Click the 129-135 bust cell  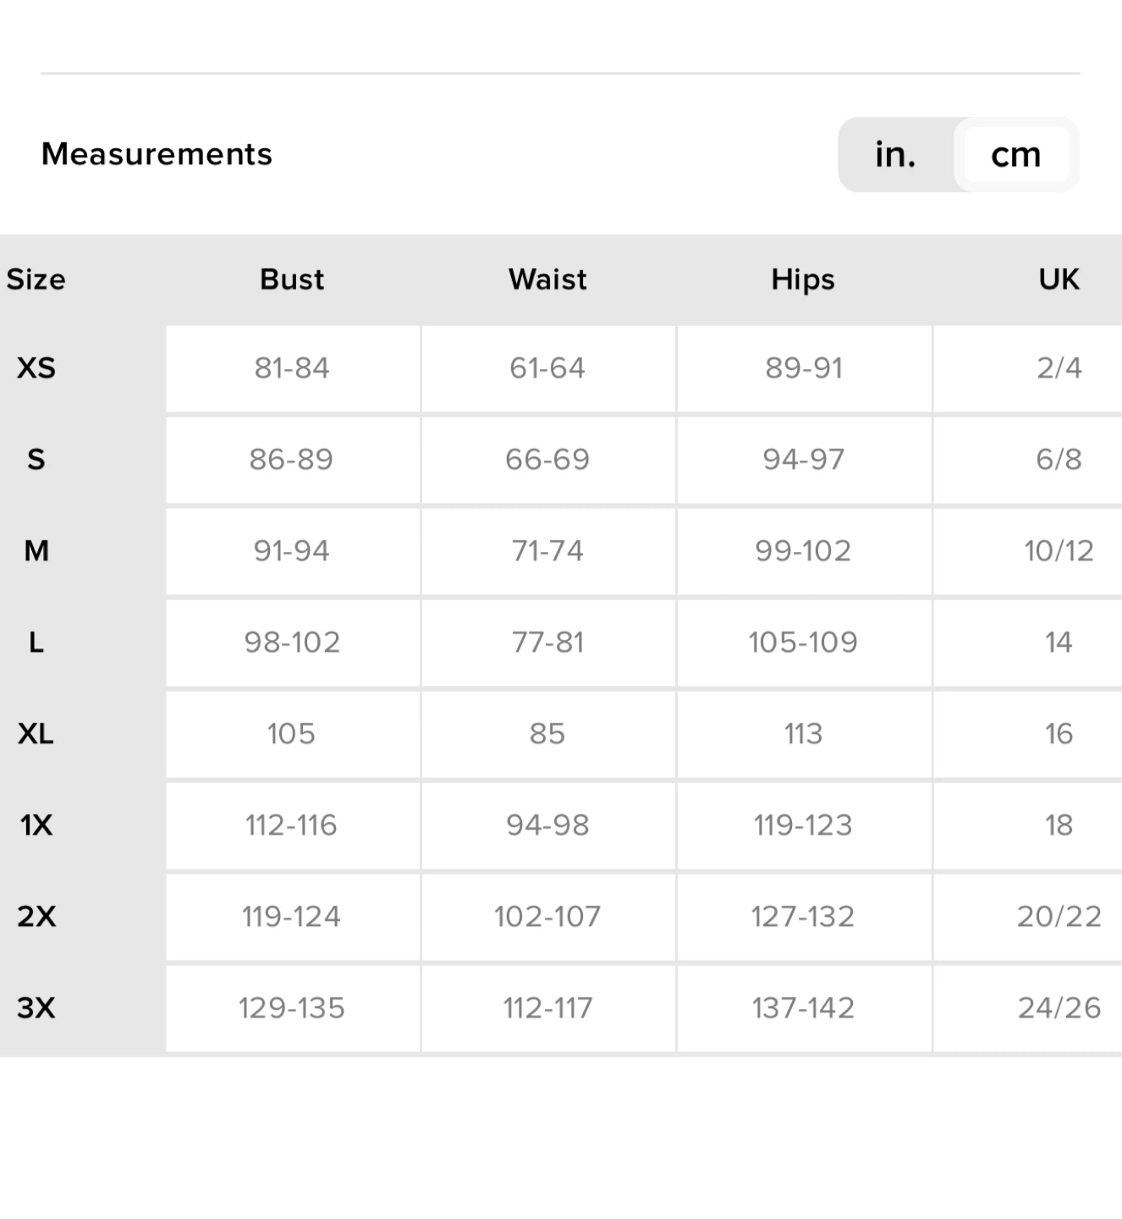[292, 1008]
